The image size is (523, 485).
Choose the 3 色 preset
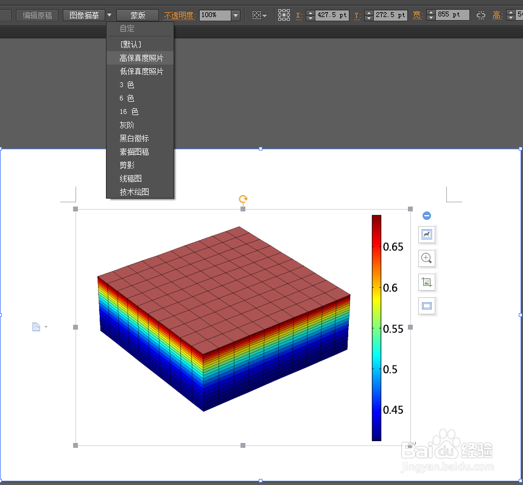pyautogui.click(x=140, y=85)
